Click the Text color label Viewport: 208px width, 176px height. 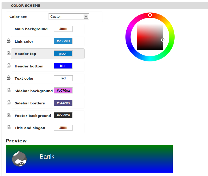pos(24,78)
